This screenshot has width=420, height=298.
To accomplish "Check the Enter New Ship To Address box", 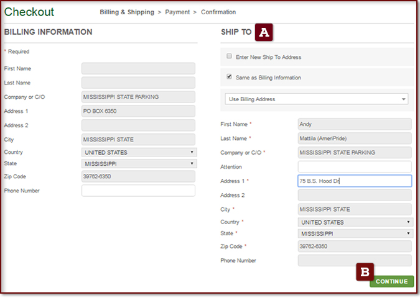I will point(230,56).
